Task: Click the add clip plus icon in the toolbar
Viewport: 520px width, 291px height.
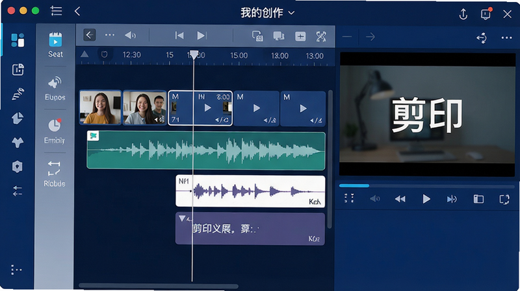Action: 300,36
